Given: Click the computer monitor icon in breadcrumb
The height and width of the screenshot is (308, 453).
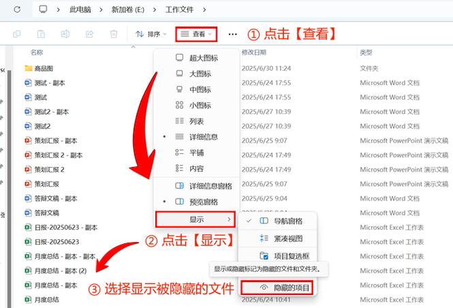Looking at the screenshot, I should tap(43, 10).
